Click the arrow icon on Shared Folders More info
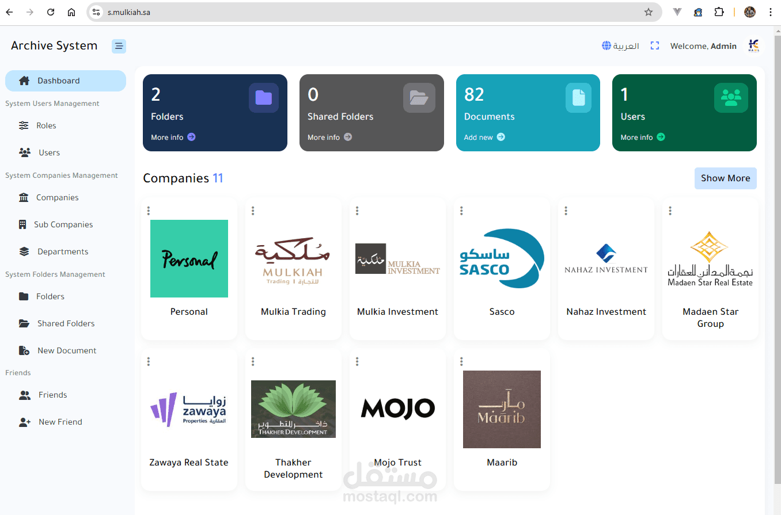Screen dimensions: 781x515 348,137
